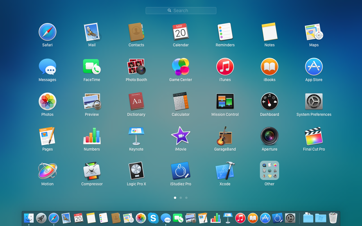Launch Pages from the Launchpad grid
362x226 pixels.
coord(48,136)
